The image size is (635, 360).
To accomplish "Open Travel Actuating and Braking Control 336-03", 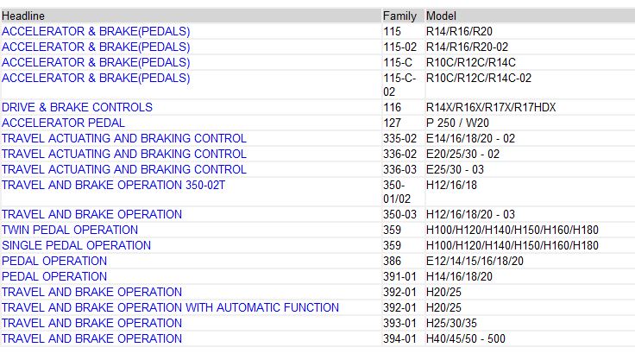I will 124,169.
